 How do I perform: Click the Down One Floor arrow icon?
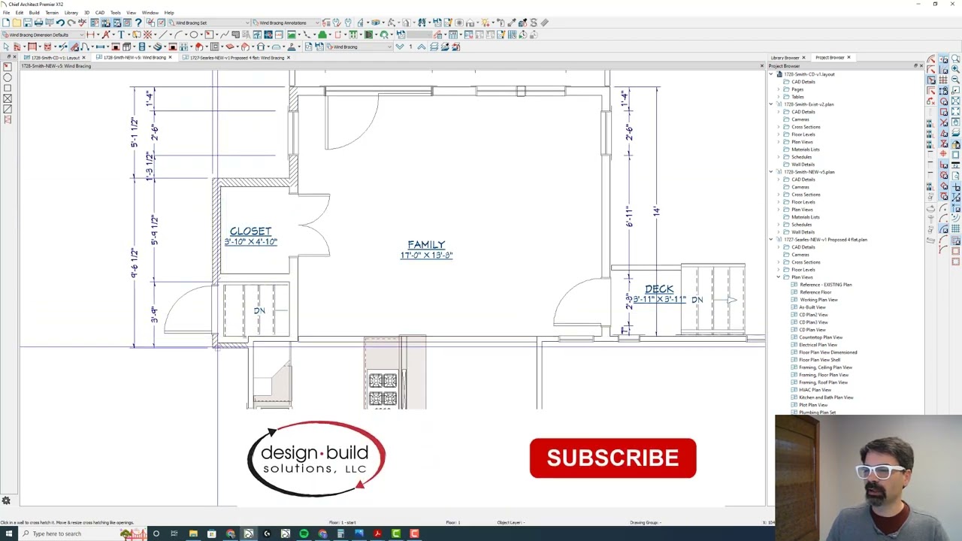click(x=400, y=47)
